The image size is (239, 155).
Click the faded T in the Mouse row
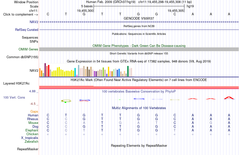(x=156, y=123)
